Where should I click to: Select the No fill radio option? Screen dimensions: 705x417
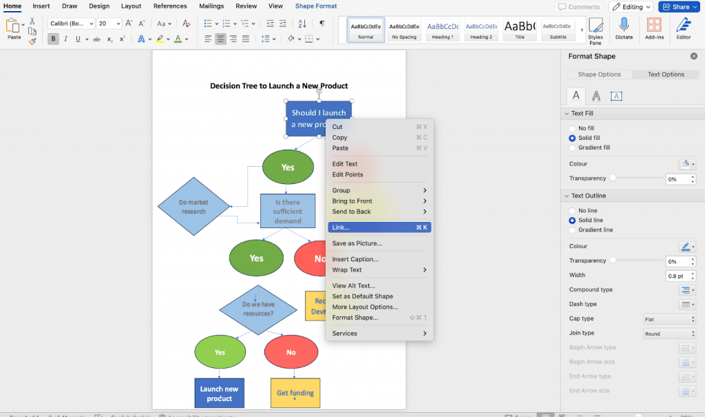[572, 128]
